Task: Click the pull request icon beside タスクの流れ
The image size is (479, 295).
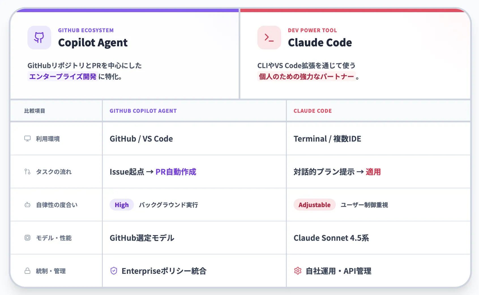Action: click(27, 172)
